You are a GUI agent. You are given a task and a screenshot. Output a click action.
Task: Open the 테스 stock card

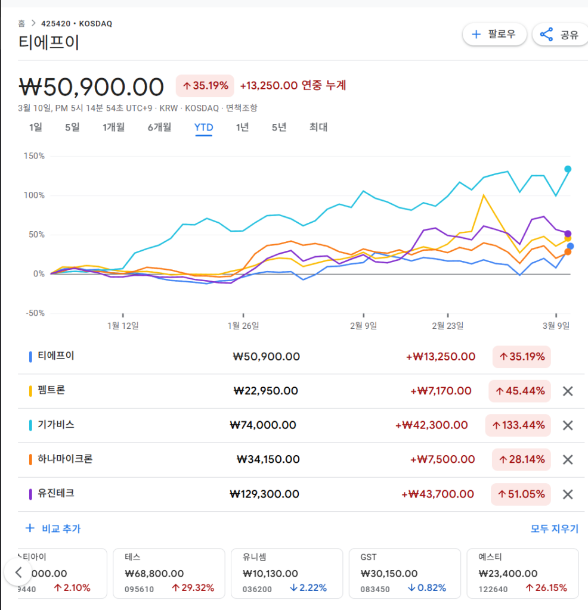(169, 573)
